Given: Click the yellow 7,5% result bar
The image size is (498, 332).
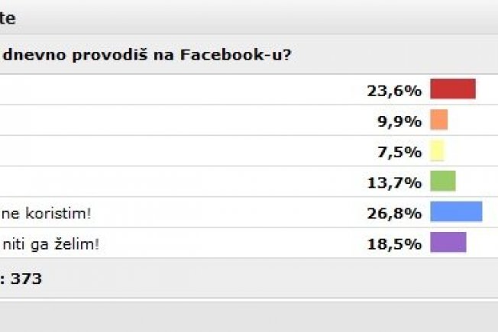Looking at the screenshot, I should pyautogui.click(x=437, y=150).
